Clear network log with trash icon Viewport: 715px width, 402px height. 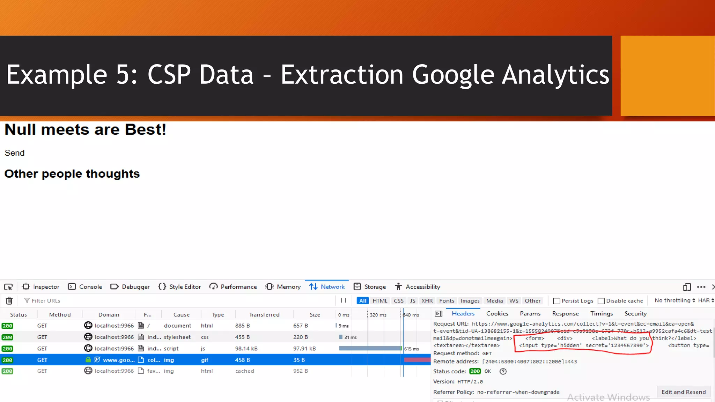[9, 300]
